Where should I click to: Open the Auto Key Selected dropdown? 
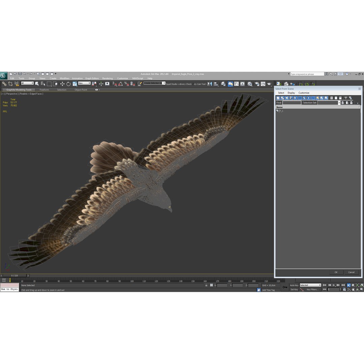[310, 285]
